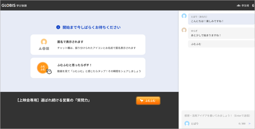The image size is (255, 129).
Task: Click the 動画を見て「ふむふむ」 description text
Action: pos(99,71)
